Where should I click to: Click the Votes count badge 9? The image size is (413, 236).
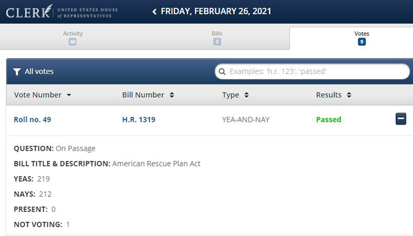pyautogui.click(x=362, y=42)
